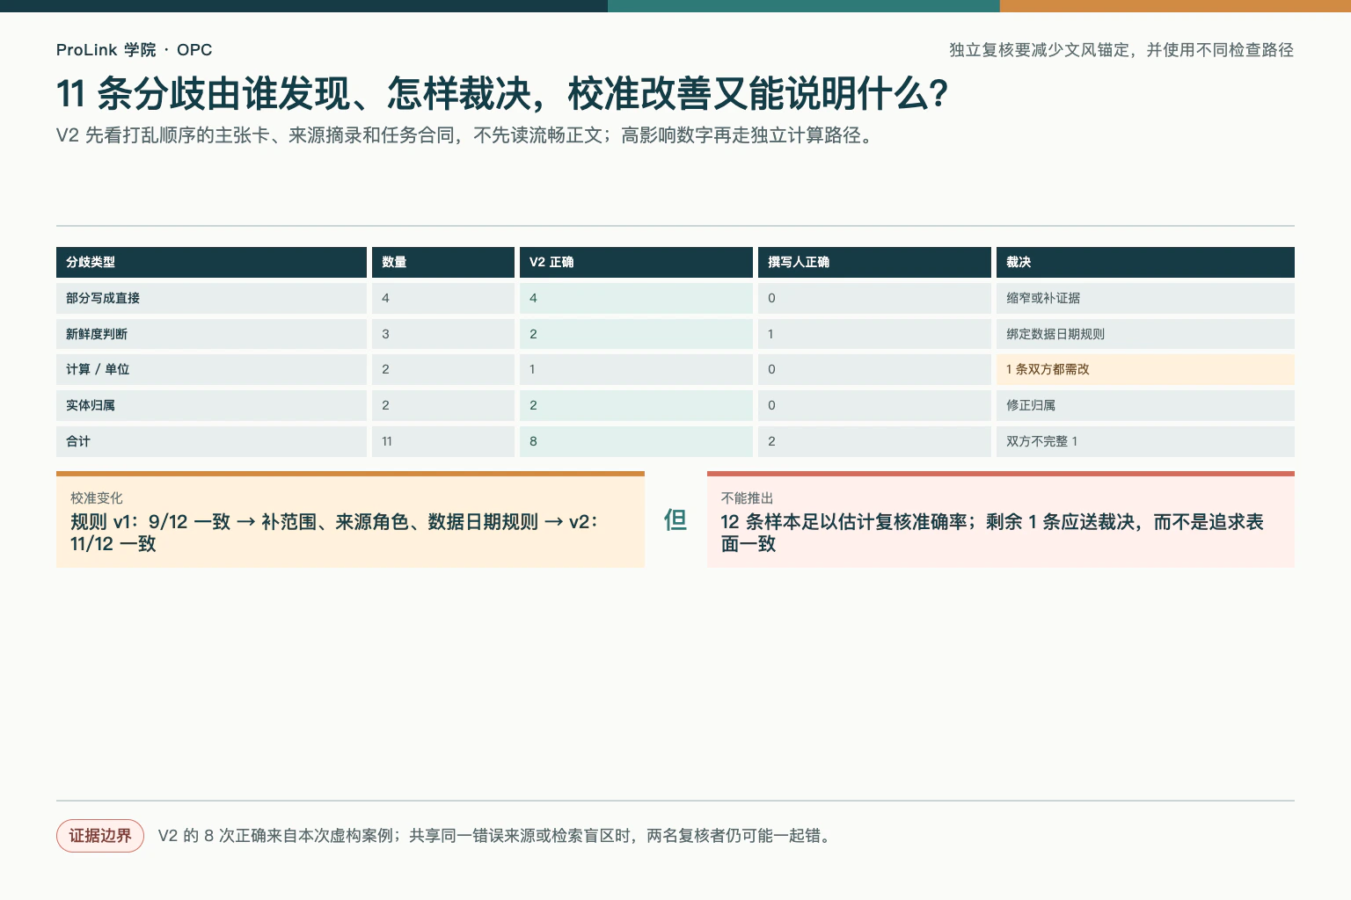Click the footer note starting V2 的 8 次正确

(495, 836)
